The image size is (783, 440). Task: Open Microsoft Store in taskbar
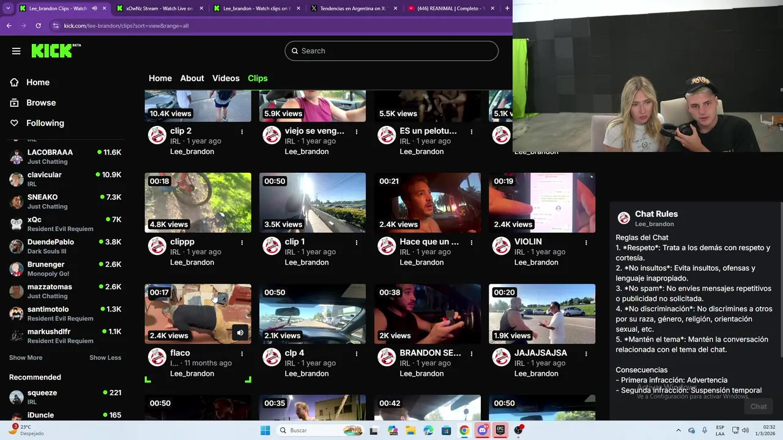click(447, 430)
